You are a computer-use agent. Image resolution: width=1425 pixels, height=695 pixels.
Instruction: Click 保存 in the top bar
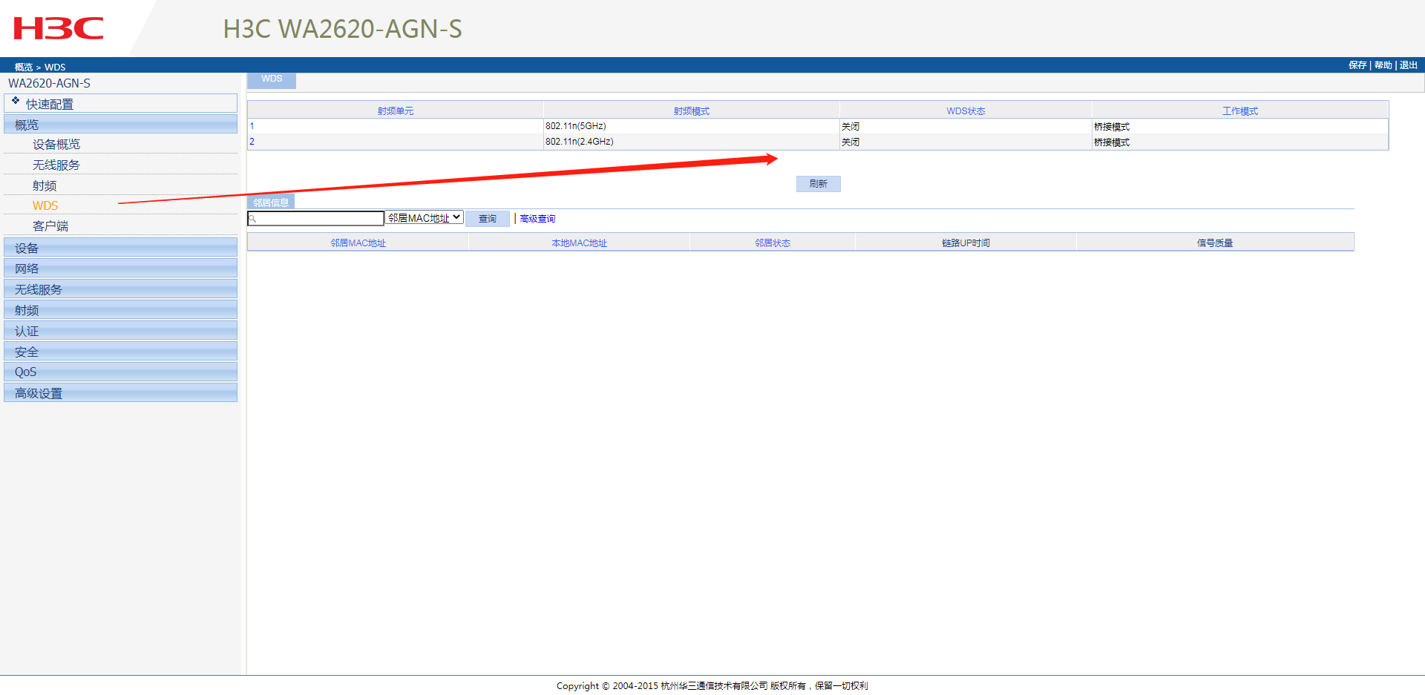(x=1357, y=65)
